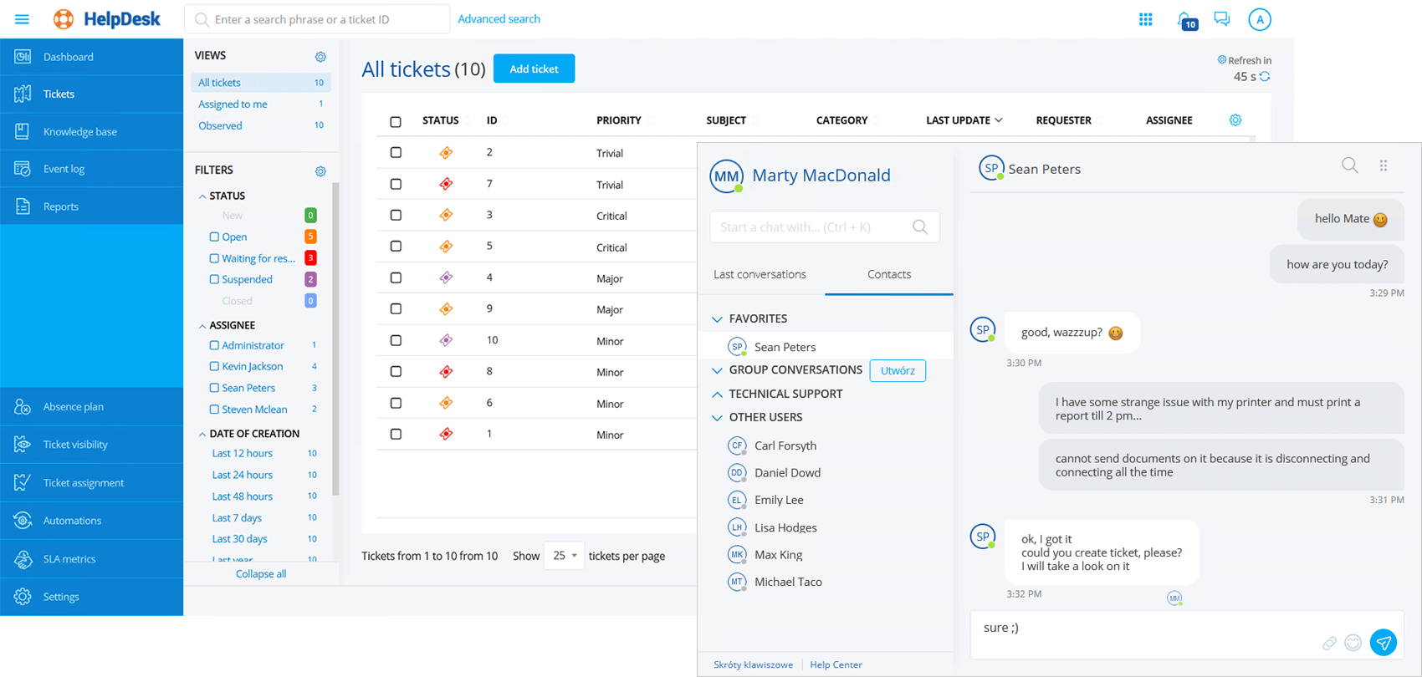Open Reports in the sidebar
This screenshot has width=1422, height=677.
tap(92, 206)
